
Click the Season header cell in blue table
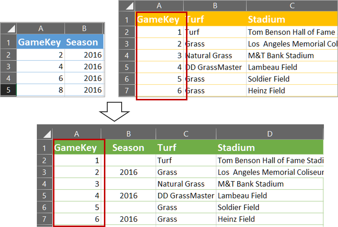[x=84, y=42]
